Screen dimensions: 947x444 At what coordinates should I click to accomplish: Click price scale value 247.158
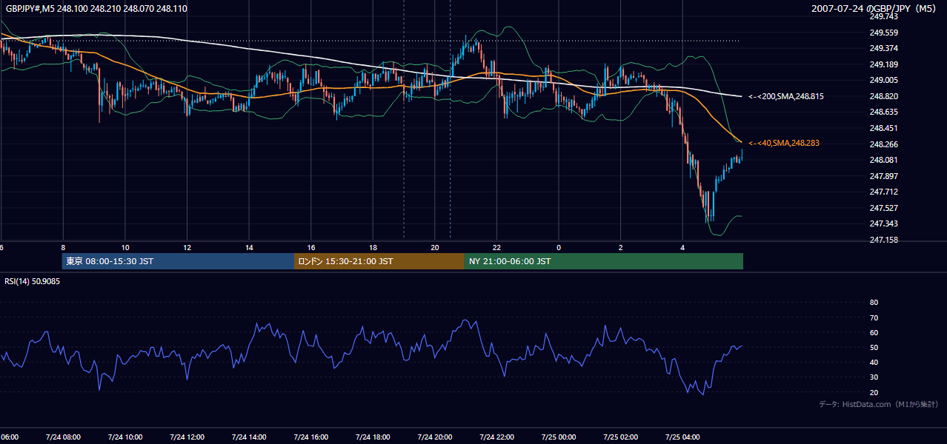click(883, 240)
